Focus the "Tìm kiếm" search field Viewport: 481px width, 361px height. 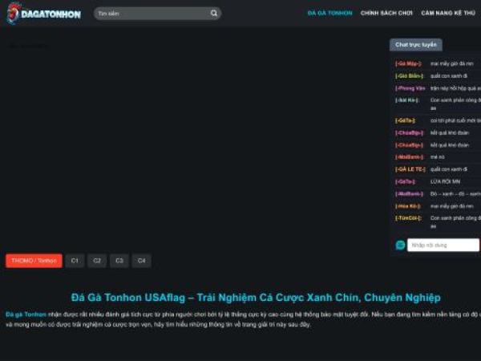click(151, 14)
